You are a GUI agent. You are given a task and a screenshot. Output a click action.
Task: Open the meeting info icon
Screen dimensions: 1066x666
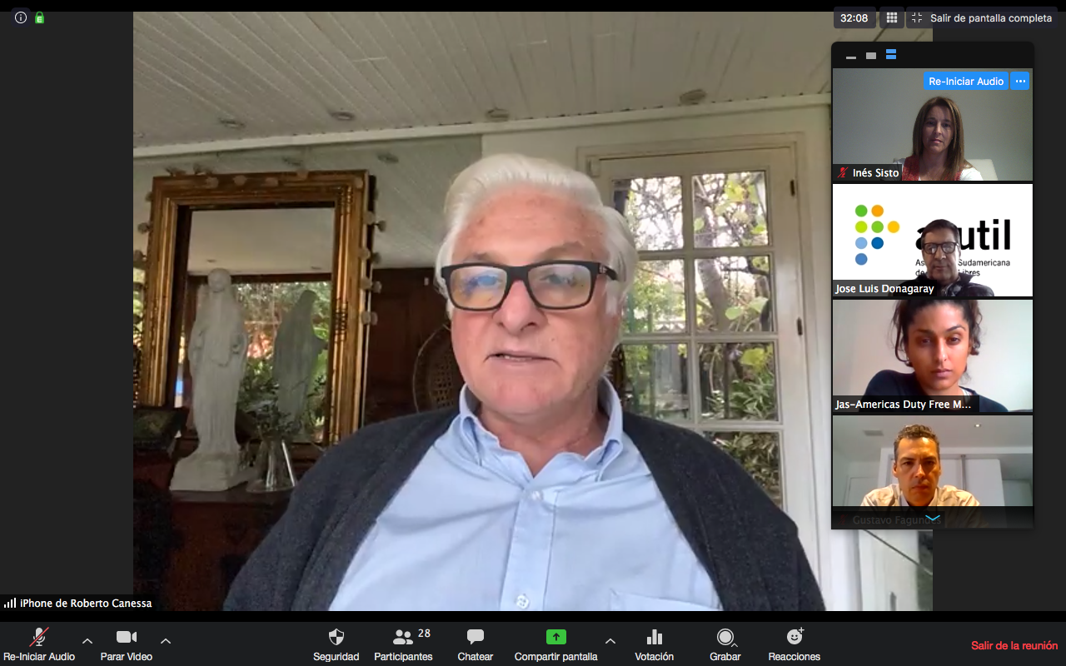(x=21, y=17)
